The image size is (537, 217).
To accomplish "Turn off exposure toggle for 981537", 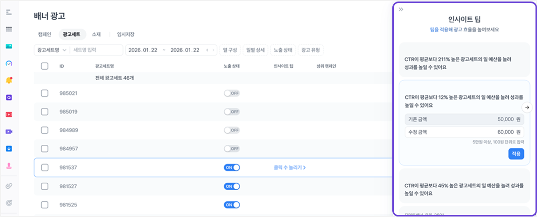I will tap(232, 168).
